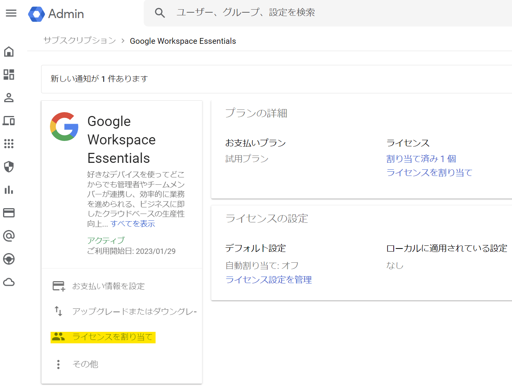Image resolution: width=512 pixels, height=391 pixels.
Task: Click the プランの詳細 heading
Action: coord(256,113)
